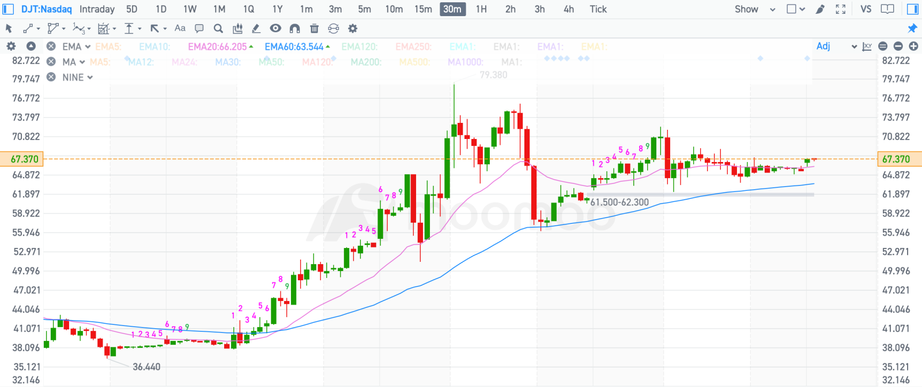922x387 pixels.
Task: Select the 4h timeframe
Action: (x=569, y=9)
